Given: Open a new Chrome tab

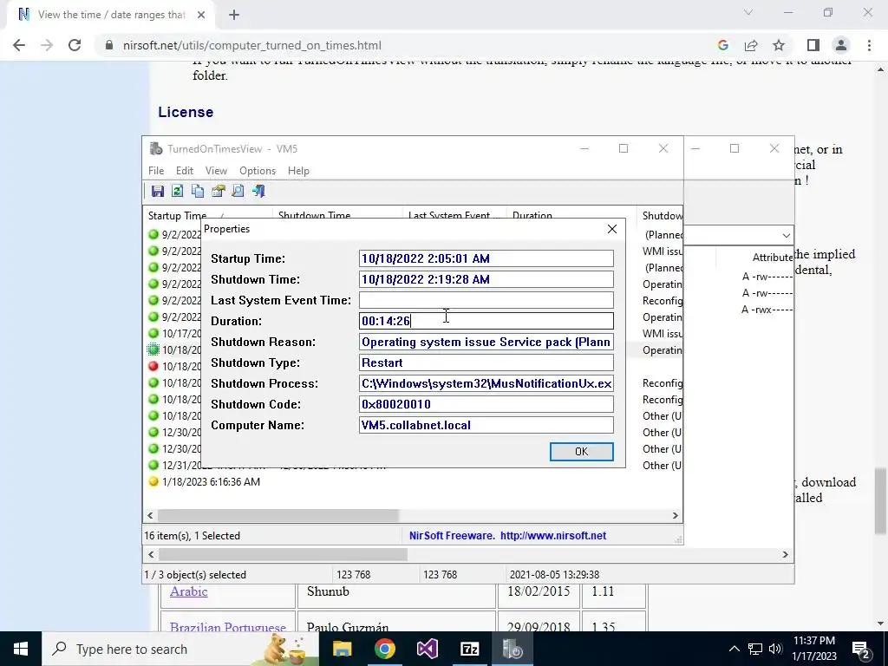Looking at the screenshot, I should coord(234,16).
